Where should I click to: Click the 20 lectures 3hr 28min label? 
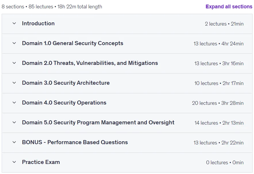pyautogui.click(x=218, y=103)
